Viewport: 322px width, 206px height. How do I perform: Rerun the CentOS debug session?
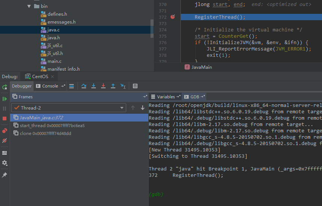pyautogui.click(x=4, y=87)
